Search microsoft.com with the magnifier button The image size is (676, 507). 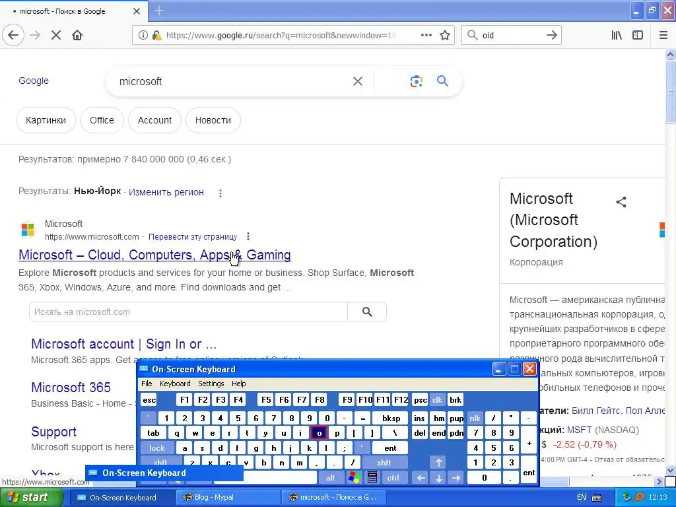click(367, 312)
